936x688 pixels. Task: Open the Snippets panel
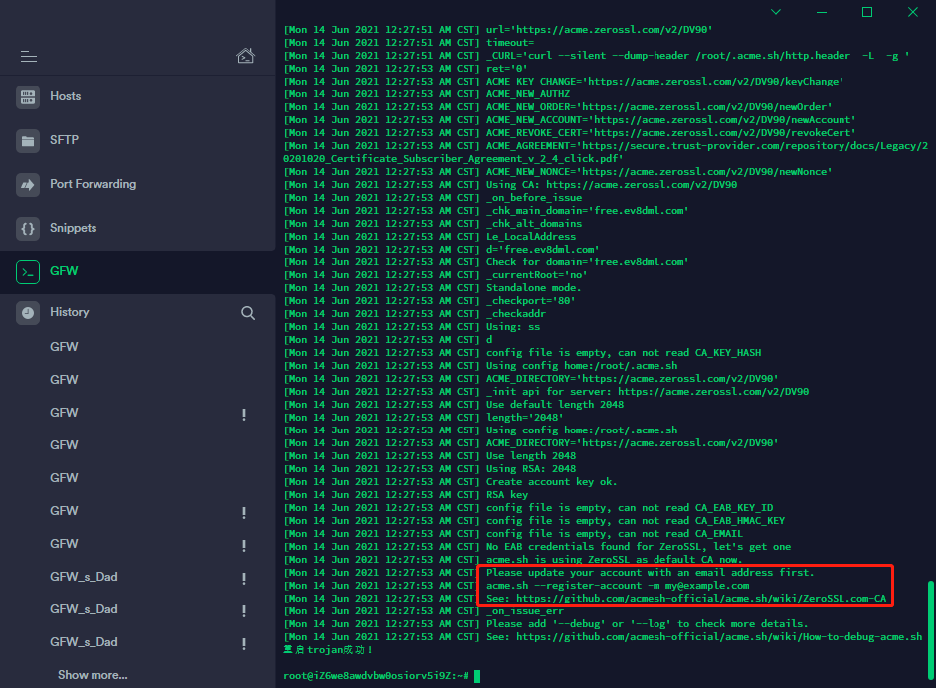click(x=74, y=227)
